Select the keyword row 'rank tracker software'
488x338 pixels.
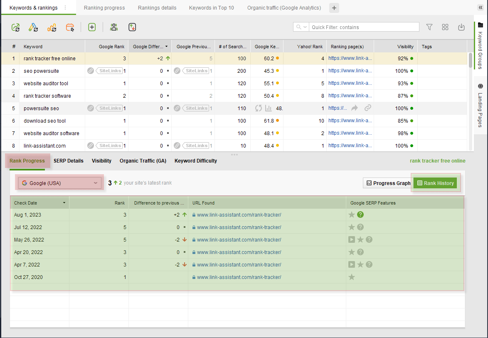point(234,96)
